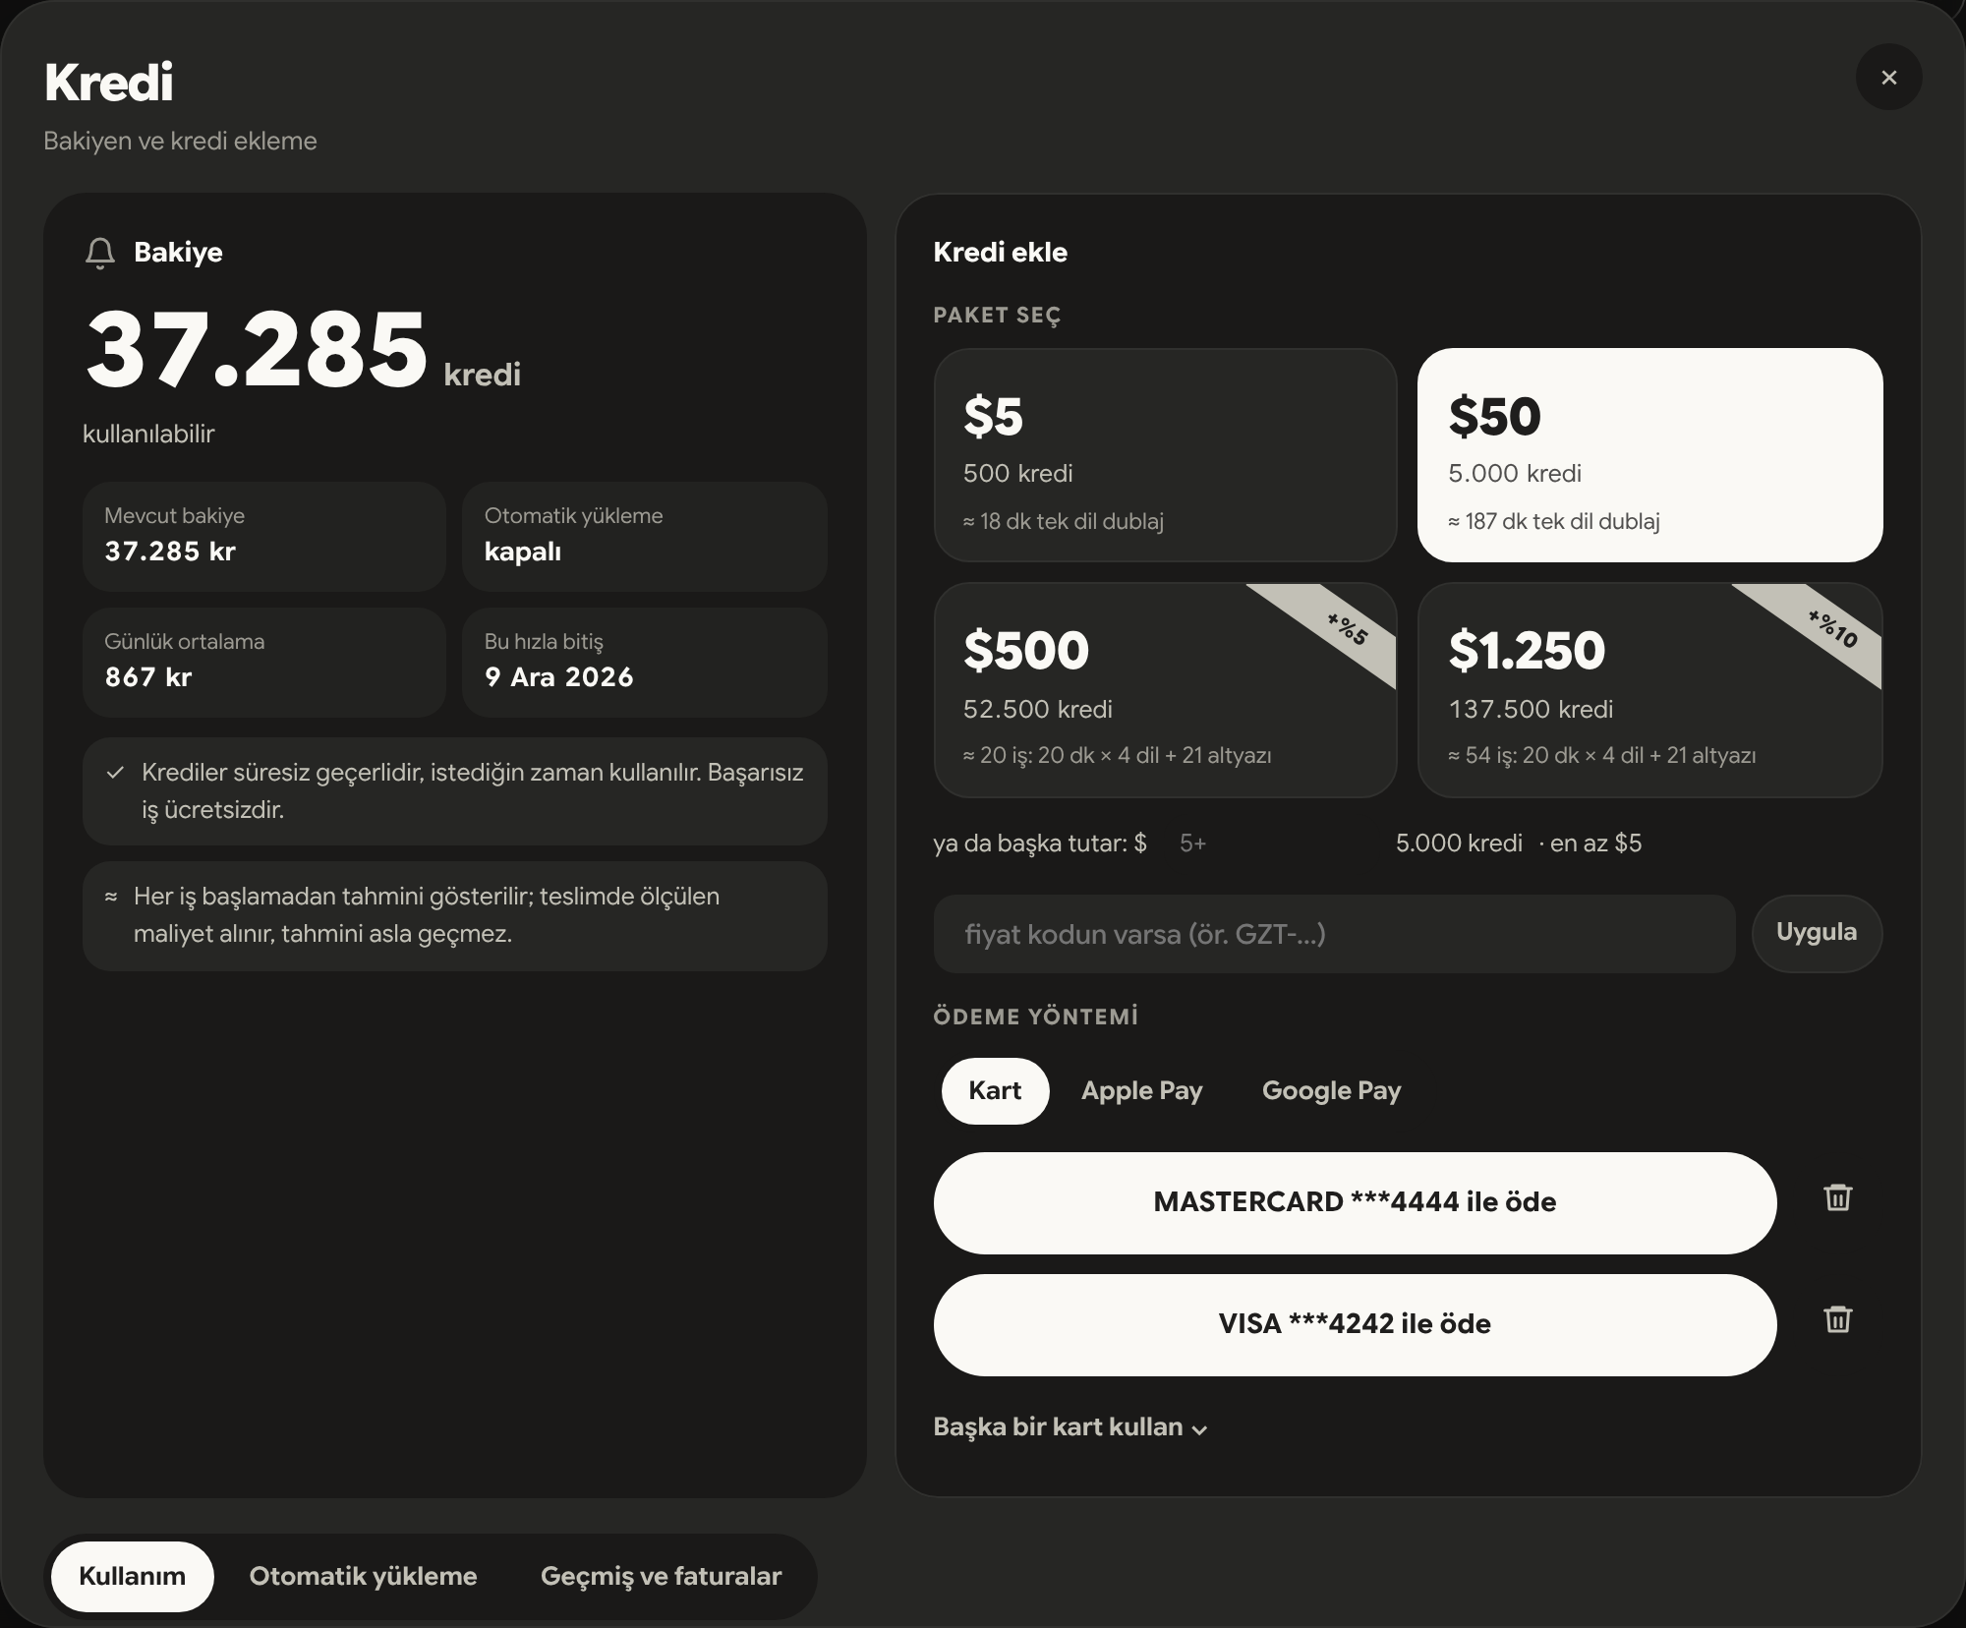Click the ÖDEME YÖNTEMİ heading
Image resolution: width=1966 pixels, height=1628 pixels.
[1035, 1017]
